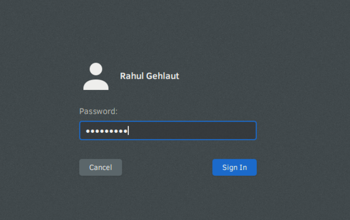The image size is (350, 220).
Task: Click the Rahul Gehlaut user name
Action: [x=150, y=76]
